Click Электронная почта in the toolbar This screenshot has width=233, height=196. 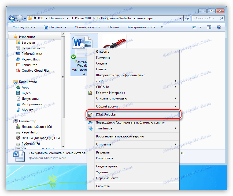click(141, 27)
